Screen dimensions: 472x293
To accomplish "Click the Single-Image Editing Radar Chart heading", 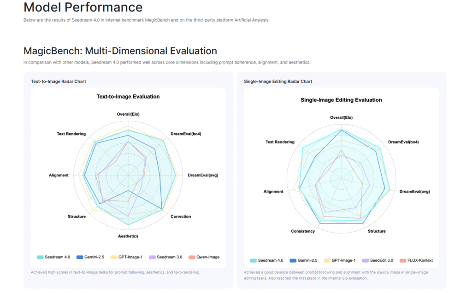I will click(278, 82).
